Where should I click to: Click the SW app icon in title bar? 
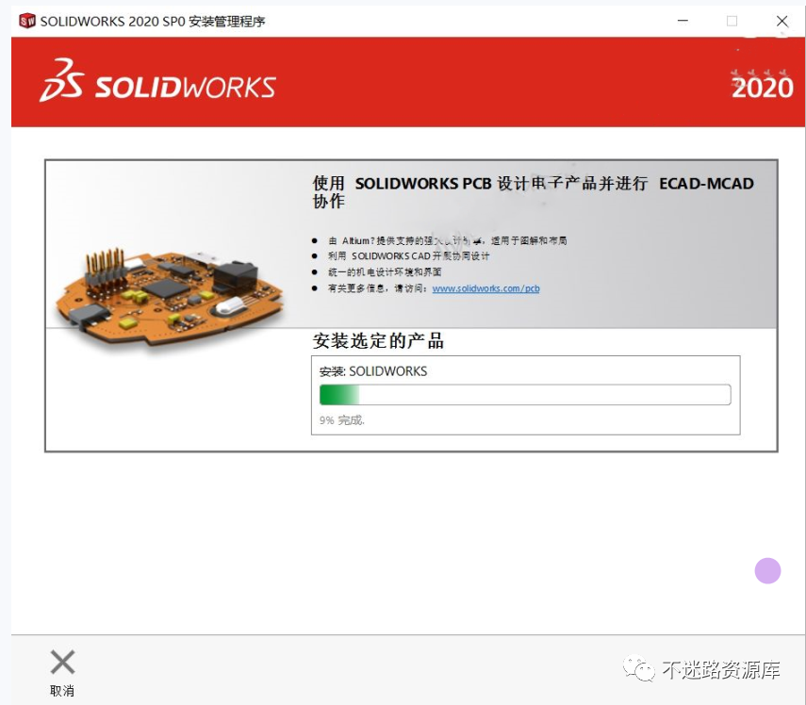click(26, 21)
